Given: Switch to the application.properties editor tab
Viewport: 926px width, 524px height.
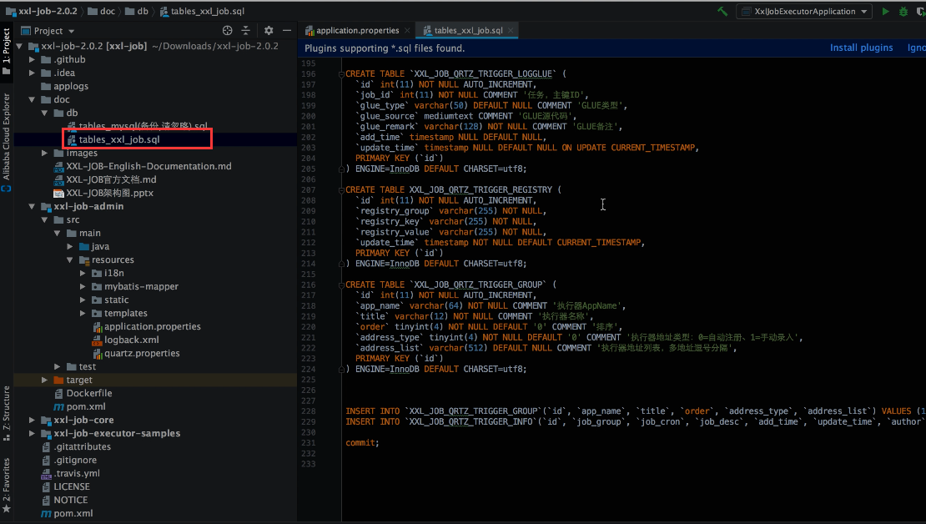Looking at the screenshot, I should (357, 30).
